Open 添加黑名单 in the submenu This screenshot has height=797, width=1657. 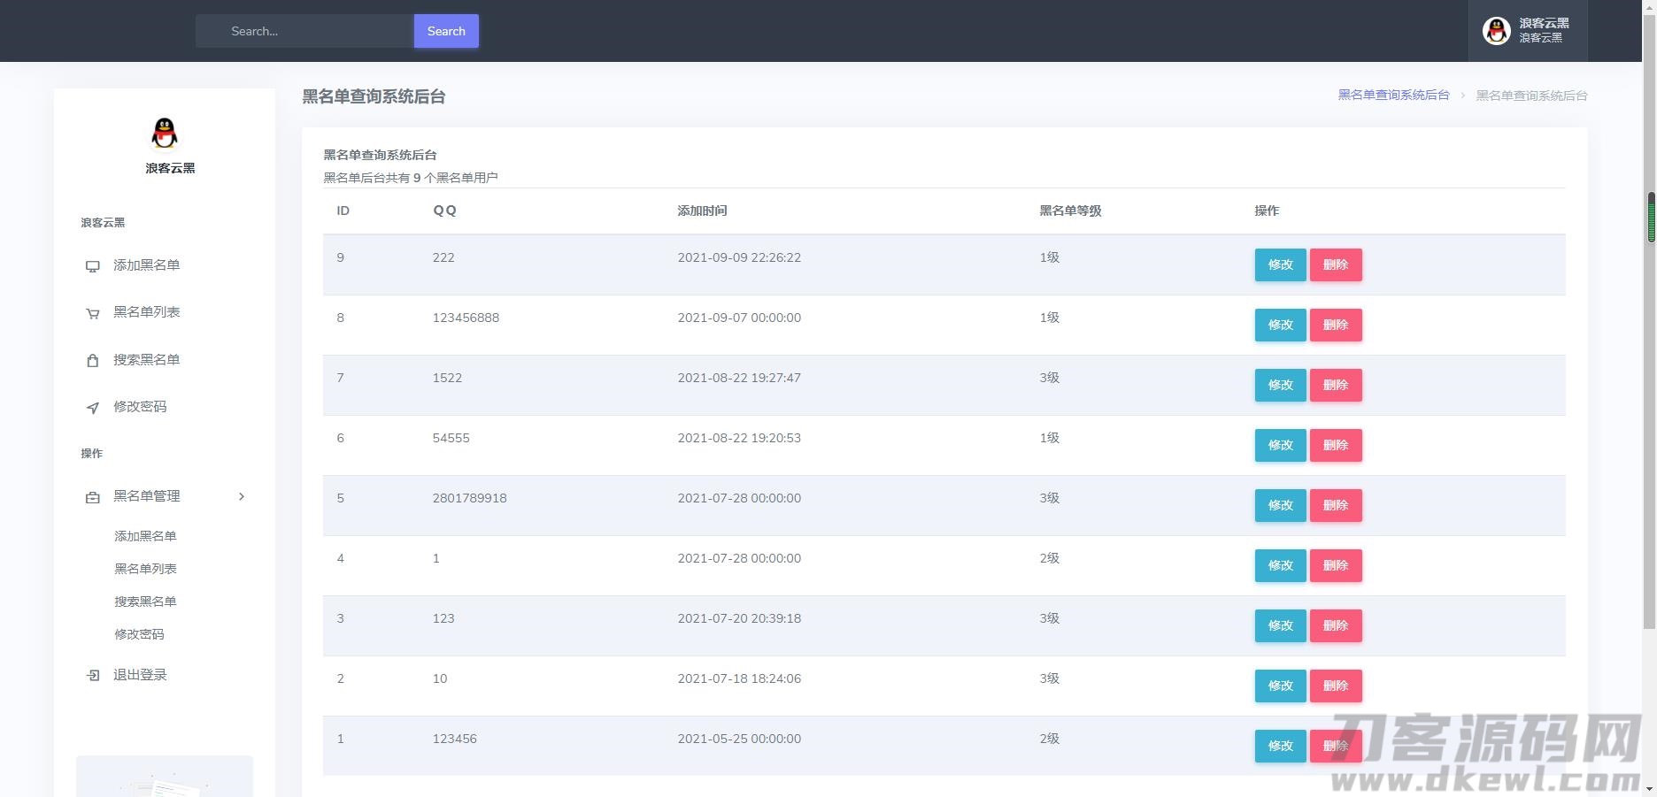point(145,536)
